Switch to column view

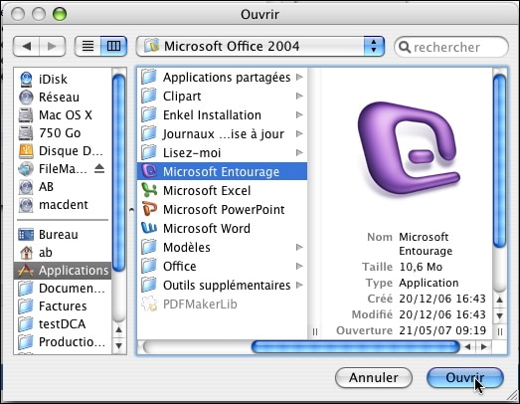pos(113,46)
